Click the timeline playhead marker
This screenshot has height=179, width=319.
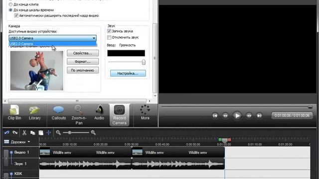(225, 141)
